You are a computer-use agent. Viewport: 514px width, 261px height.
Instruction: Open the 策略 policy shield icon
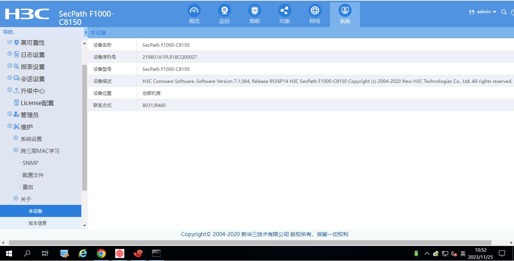coord(255,10)
